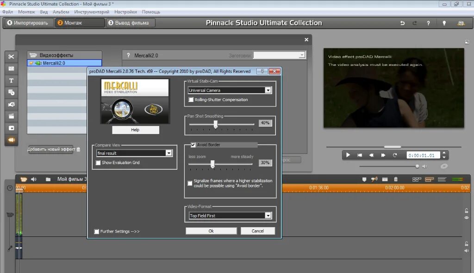Check the Further Settings checkbox
The width and height of the screenshot is (474, 273).
(x=96, y=231)
